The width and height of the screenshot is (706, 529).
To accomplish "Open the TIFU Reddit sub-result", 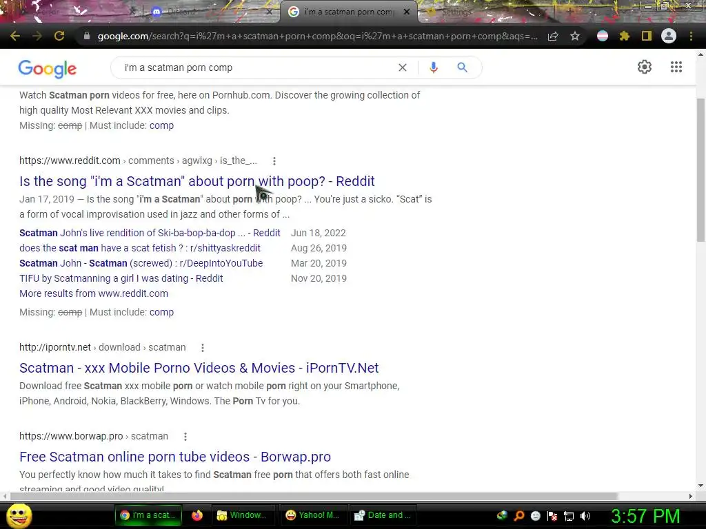I will click(121, 278).
